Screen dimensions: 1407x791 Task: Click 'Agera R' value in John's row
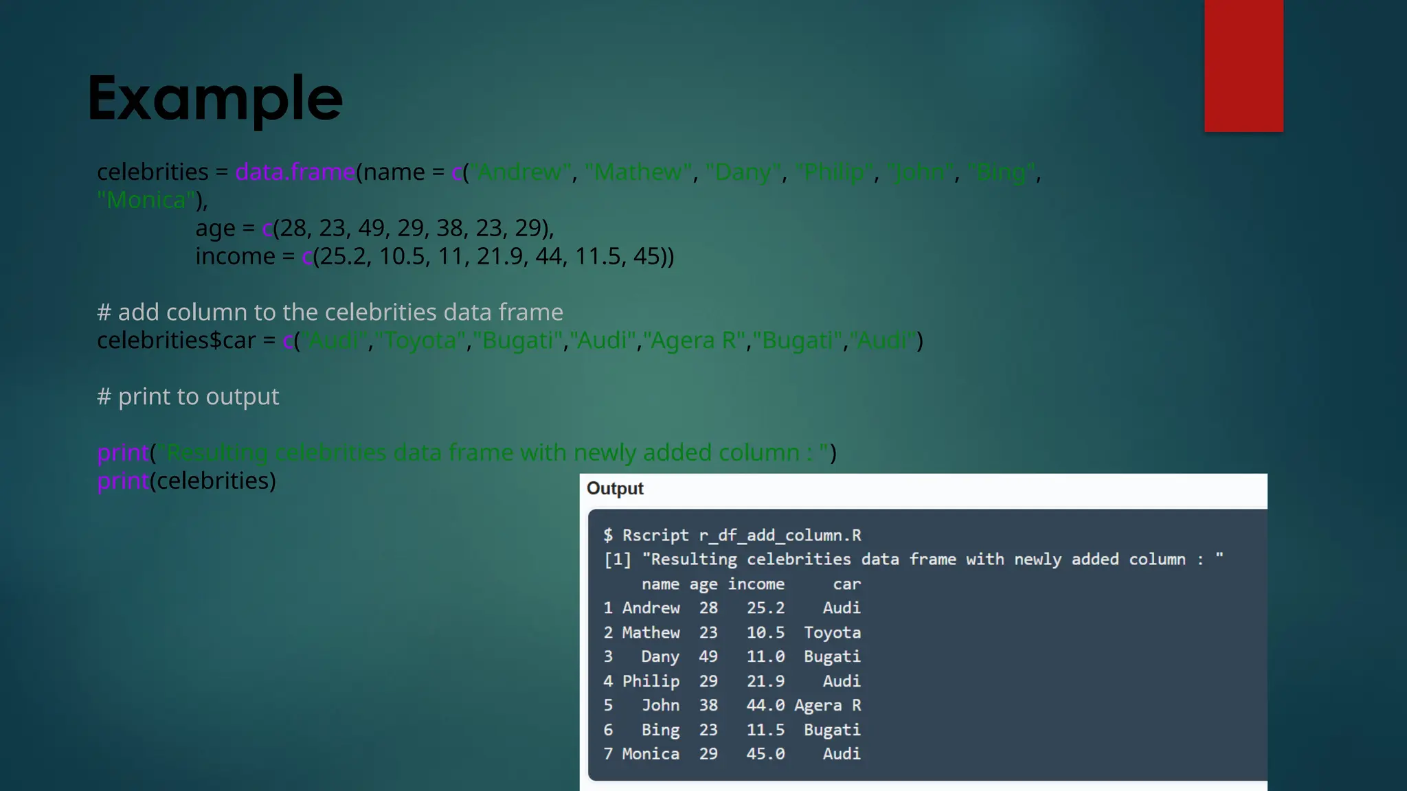click(x=827, y=706)
